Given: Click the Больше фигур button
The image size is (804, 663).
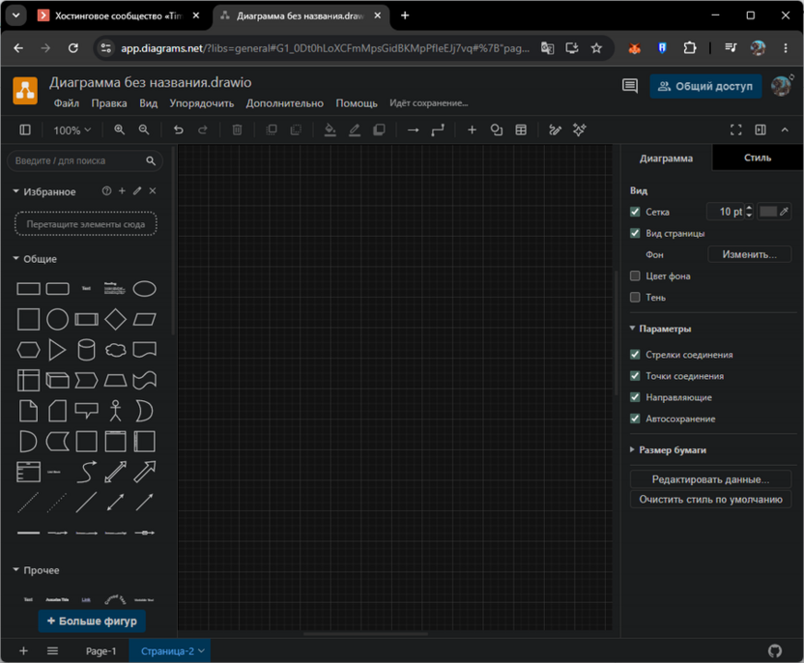Looking at the screenshot, I should pyautogui.click(x=92, y=620).
